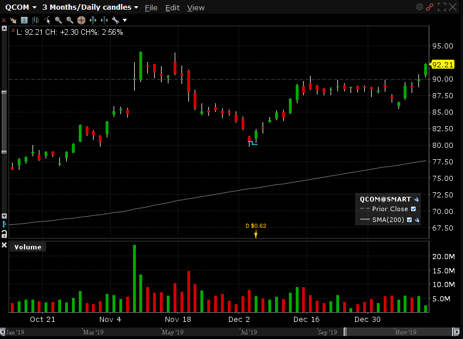The height and width of the screenshot is (339, 463).
Task: Activate the zoom in magnifier
Action: click(58, 20)
